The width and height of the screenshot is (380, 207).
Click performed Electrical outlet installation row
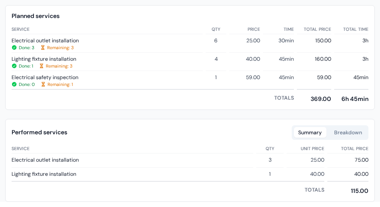click(x=190, y=160)
